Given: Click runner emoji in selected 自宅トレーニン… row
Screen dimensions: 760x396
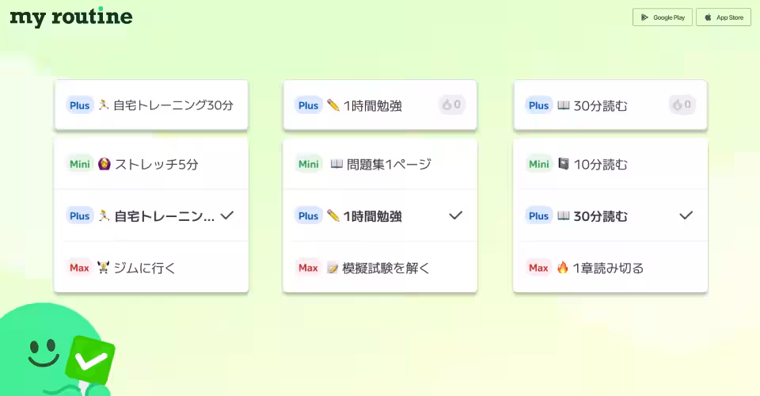Looking at the screenshot, I should pos(104,215).
